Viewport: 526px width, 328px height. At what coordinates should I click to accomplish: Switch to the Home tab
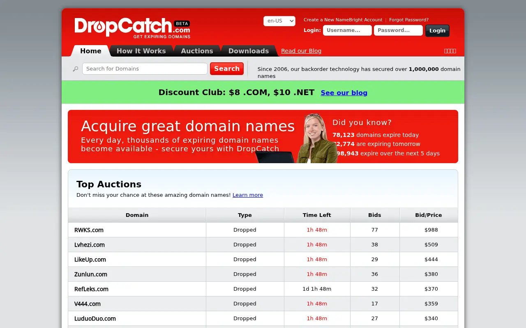(x=90, y=51)
